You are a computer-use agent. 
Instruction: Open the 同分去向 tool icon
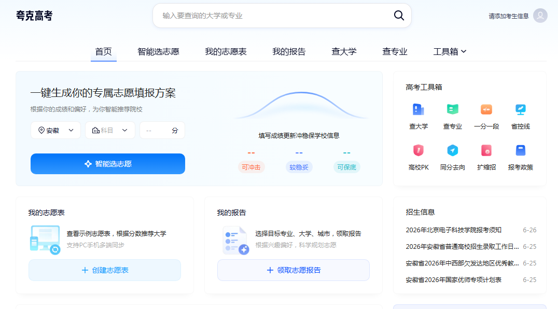452,150
